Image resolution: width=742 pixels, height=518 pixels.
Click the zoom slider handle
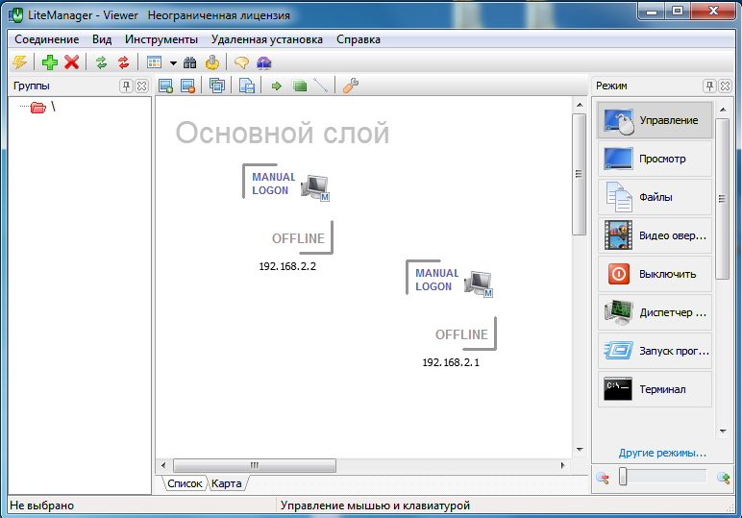(x=623, y=477)
